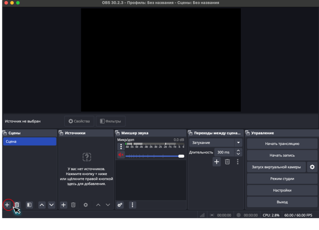The image size is (319, 230).
Task: Open Микр/доп three-dots options menu
Action: click(121, 147)
